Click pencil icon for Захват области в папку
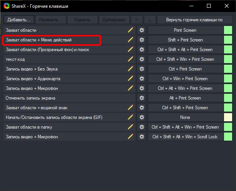 click(x=130, y=127)
